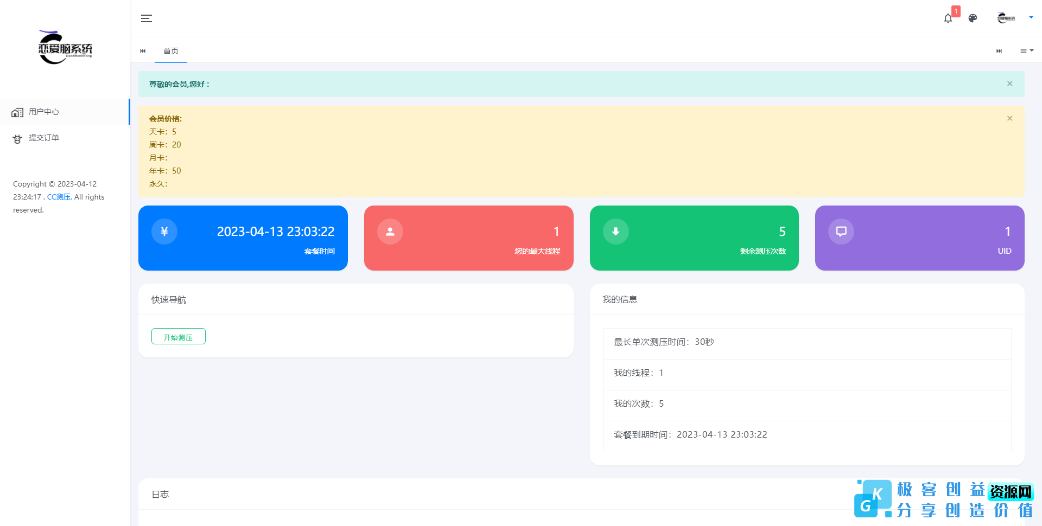Click the scroll tabs right icon
Screen dimensions: 1042x526
pyautogui.click(x=999, y=51)
